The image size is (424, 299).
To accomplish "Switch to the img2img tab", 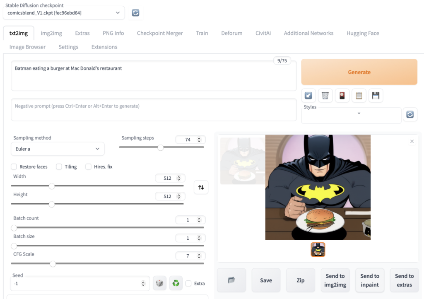I will (x=51, y=33).
